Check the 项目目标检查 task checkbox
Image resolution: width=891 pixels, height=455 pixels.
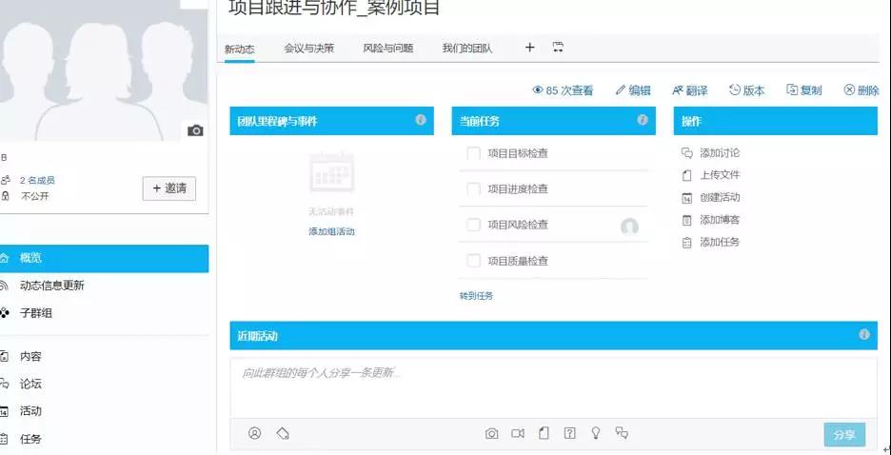(473, 153)
